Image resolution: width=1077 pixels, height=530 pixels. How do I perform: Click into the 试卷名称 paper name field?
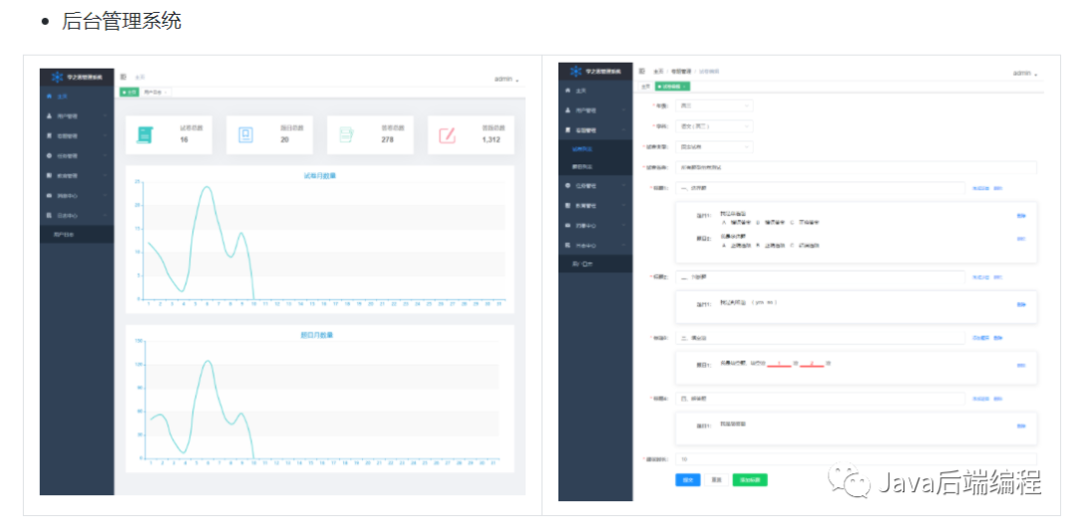pos(857,166)
